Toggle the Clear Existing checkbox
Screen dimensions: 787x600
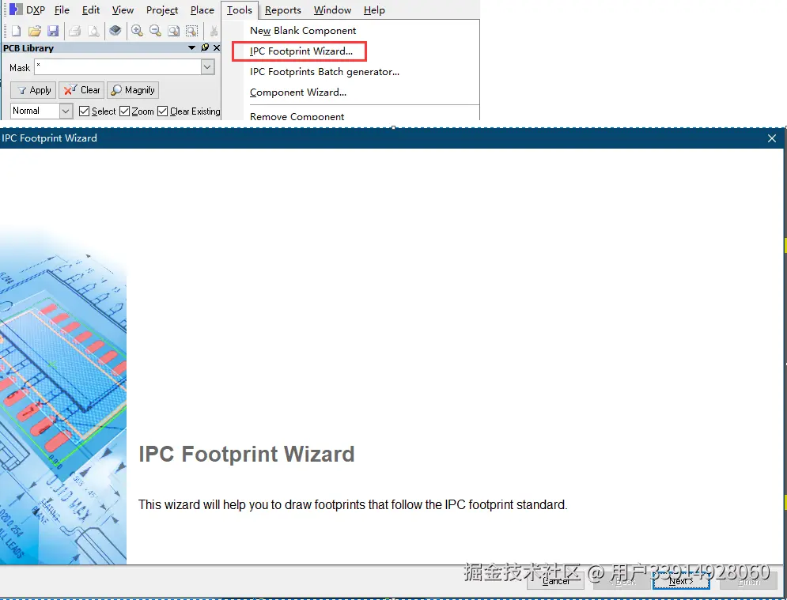click(163, 111)
